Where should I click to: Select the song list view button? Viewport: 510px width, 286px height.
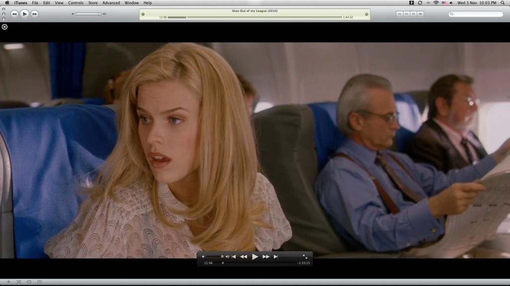point(399,14)
